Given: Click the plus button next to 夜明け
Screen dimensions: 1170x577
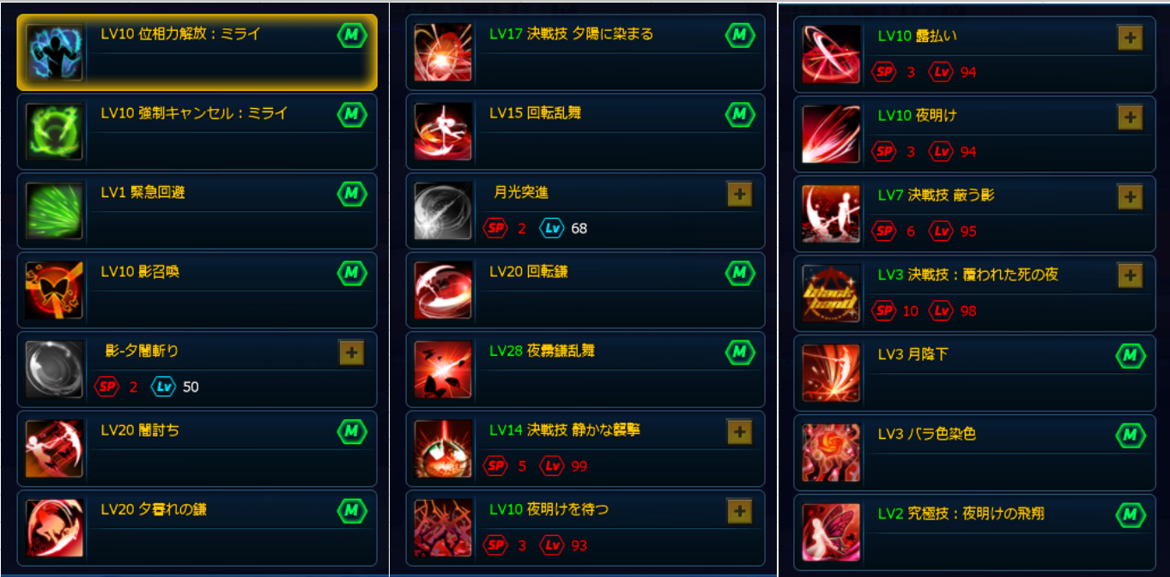Looking at the screenshot, I should [x=1130, y=117].
